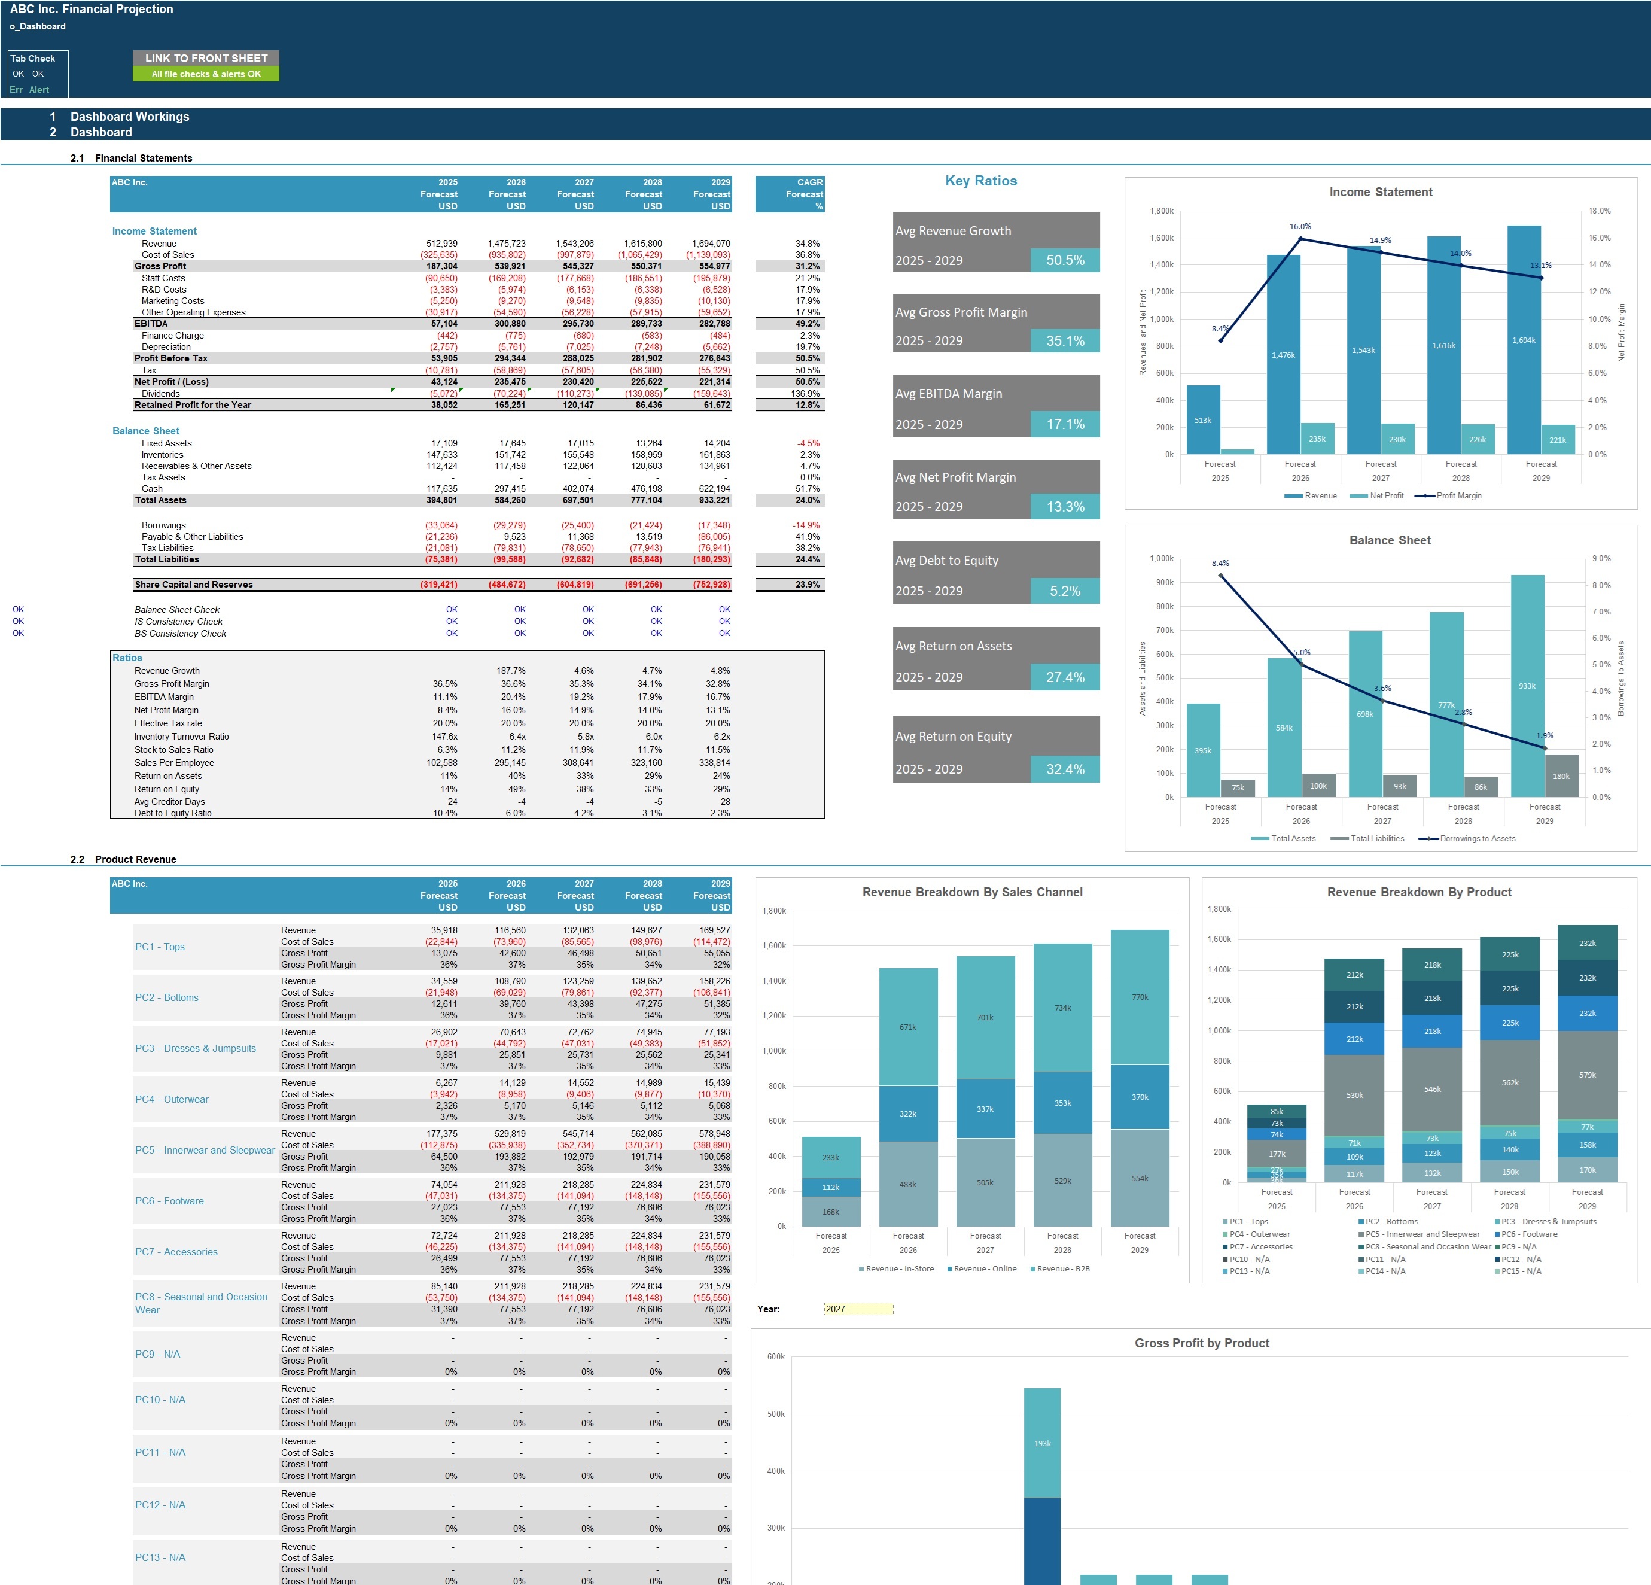Select the PC4 - Outerwear product label

[x=172, y=1100]
